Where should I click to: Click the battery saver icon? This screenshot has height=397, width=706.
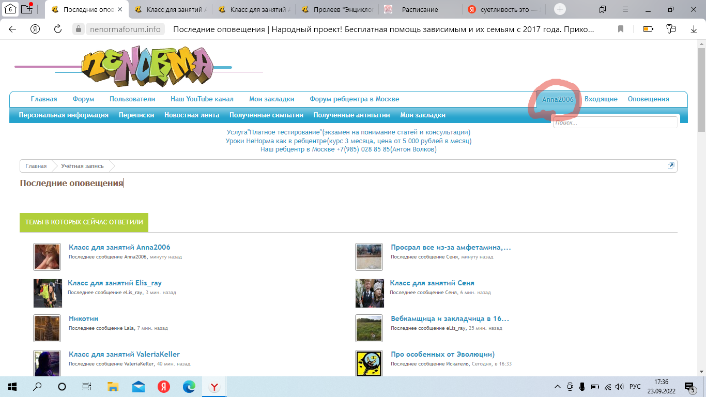pos(647,29)
